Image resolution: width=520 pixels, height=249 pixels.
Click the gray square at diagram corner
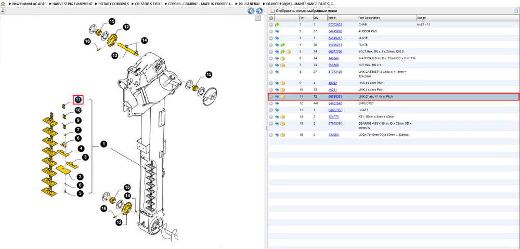pos(258,18)
